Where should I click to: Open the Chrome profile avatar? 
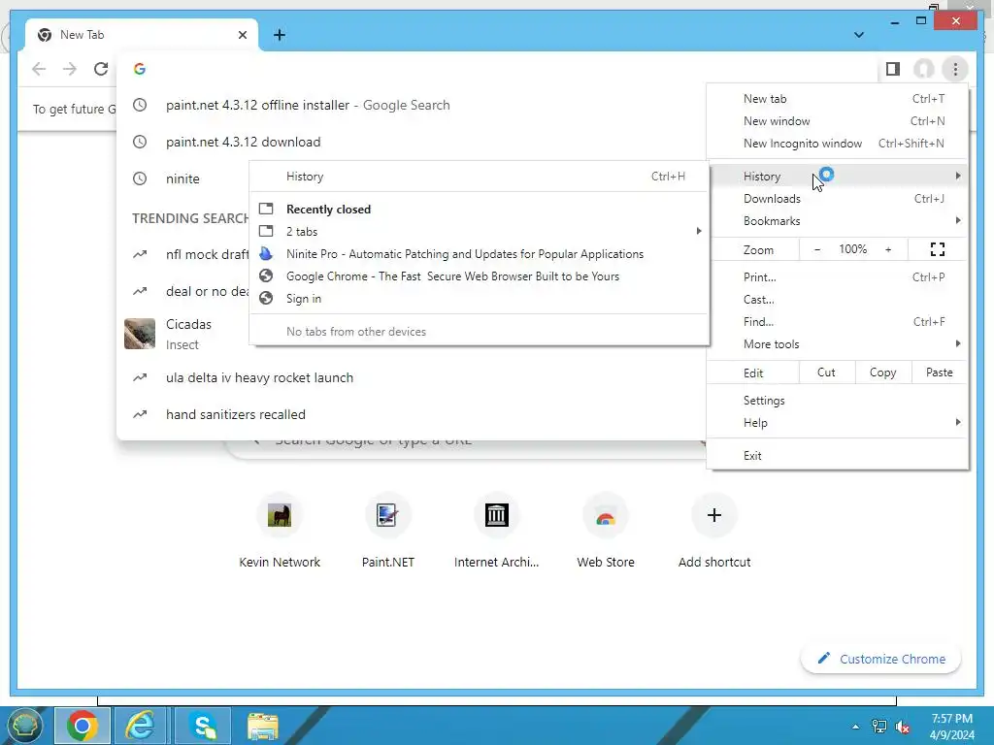[924, 69]
